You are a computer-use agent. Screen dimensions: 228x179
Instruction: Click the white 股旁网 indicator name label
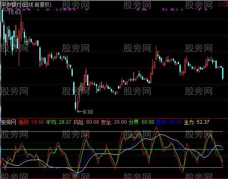click(9, 122)
